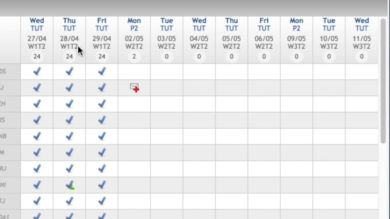Screen dimensions: 390x219
Task: Click DS attendance tick for Wed 27/04
Action: click(x=37, y=71)
